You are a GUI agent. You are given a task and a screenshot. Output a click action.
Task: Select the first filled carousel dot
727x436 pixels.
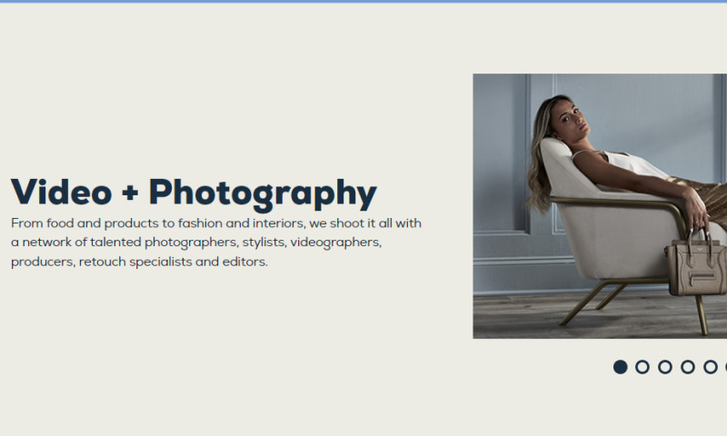pos(620,367)
